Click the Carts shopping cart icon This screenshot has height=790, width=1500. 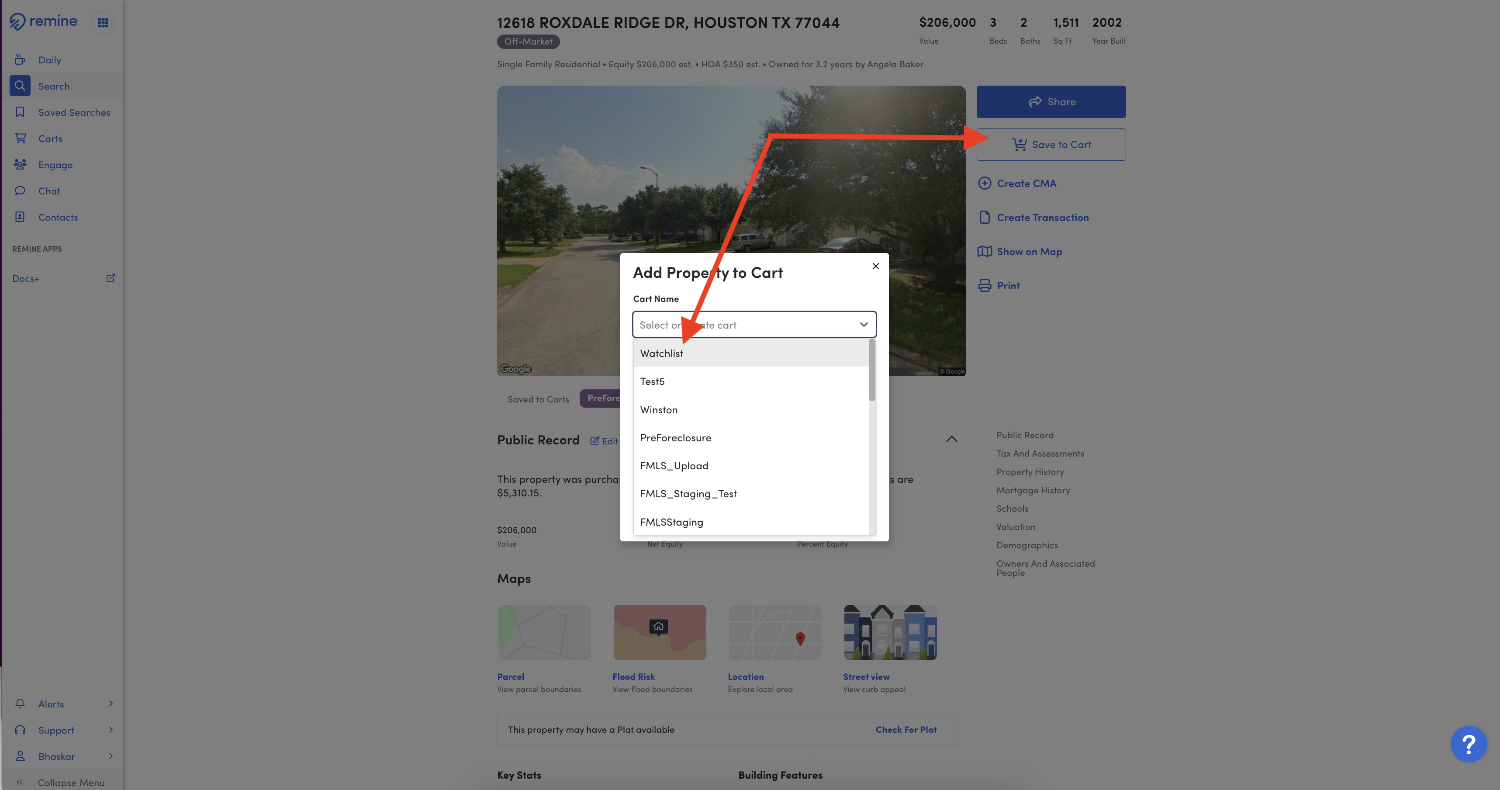pyautogui.click(x=20, y=138)
